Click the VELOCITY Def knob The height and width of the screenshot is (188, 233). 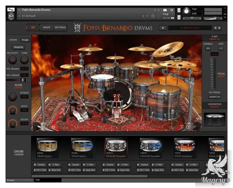(x=12, y=60)
